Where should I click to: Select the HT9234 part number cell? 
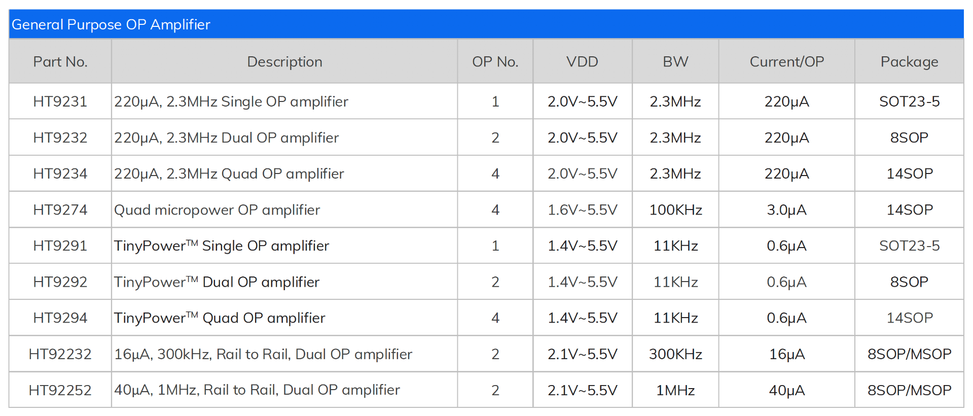click(x=60, y=174)
